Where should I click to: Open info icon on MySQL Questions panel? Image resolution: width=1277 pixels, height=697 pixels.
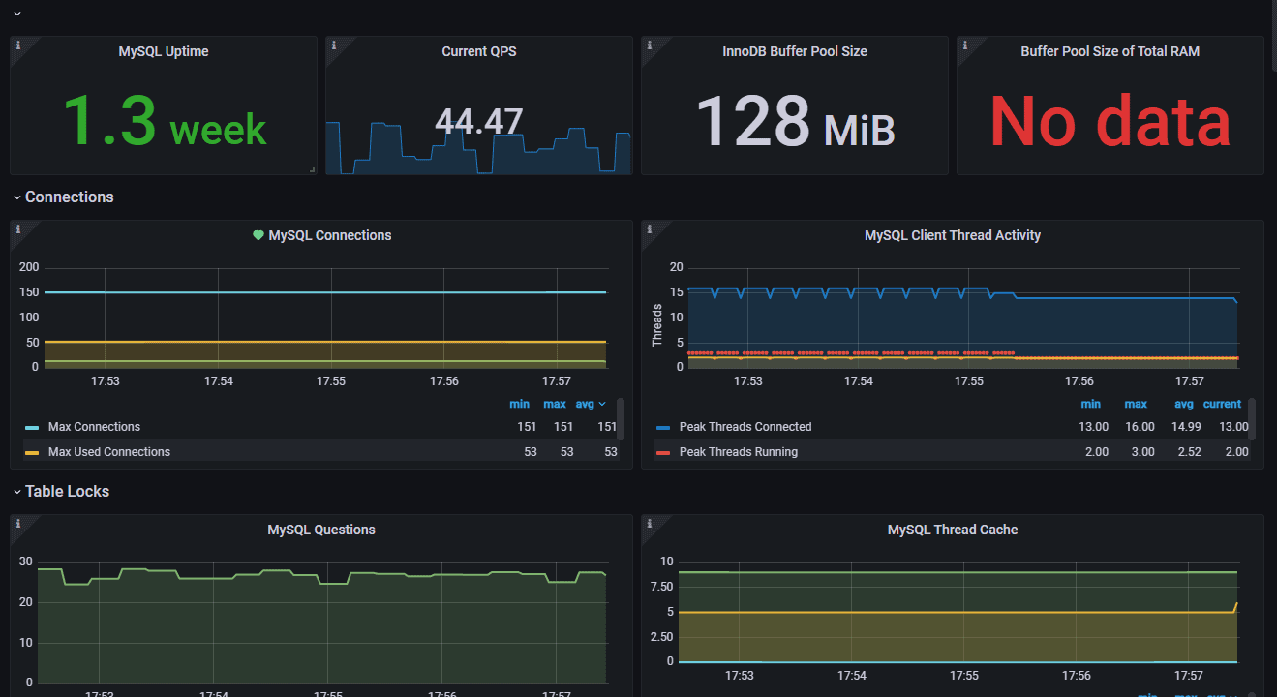click(x=17, y=524)
